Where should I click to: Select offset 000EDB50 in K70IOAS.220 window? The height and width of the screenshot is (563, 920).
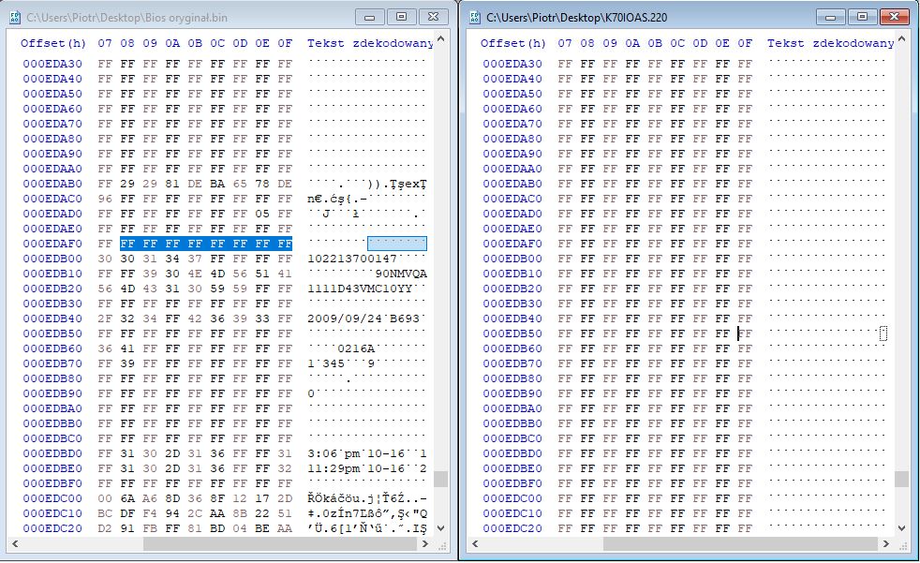tap(512, 333)
